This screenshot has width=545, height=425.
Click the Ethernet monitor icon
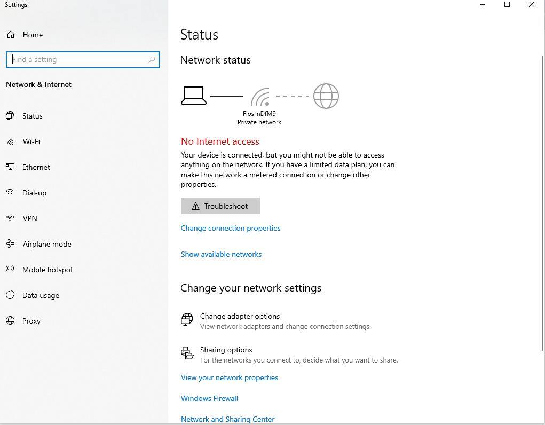(10, 167)
